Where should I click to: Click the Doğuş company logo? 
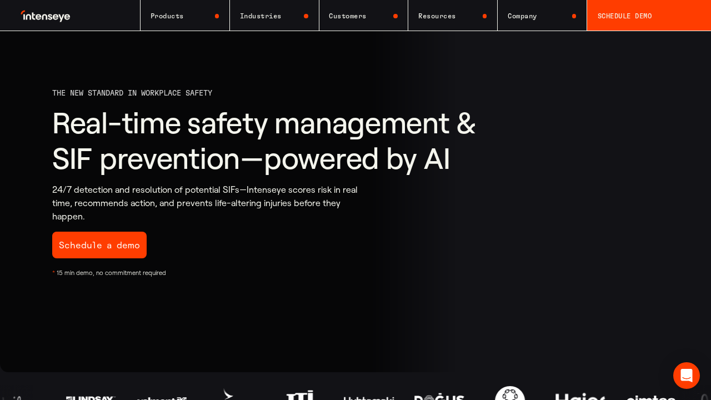click(439, 397)
